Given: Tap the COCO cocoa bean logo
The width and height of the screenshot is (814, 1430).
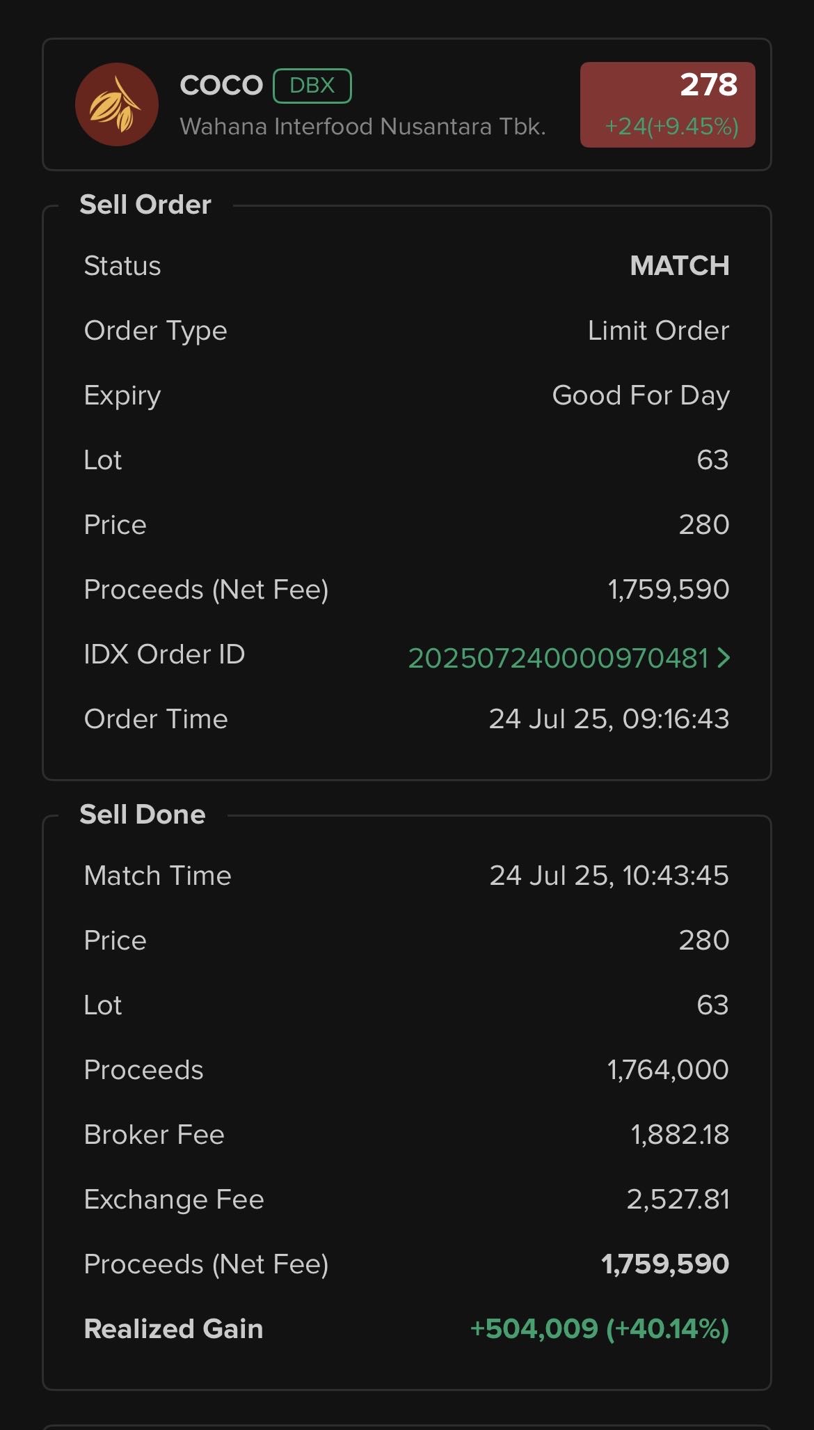Looking at the screenshot, I should (117, 104).
